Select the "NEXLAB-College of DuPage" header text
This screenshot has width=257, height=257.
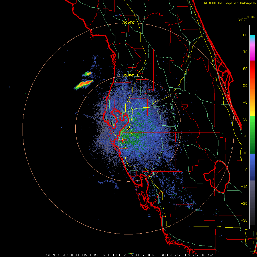point(228,3)
